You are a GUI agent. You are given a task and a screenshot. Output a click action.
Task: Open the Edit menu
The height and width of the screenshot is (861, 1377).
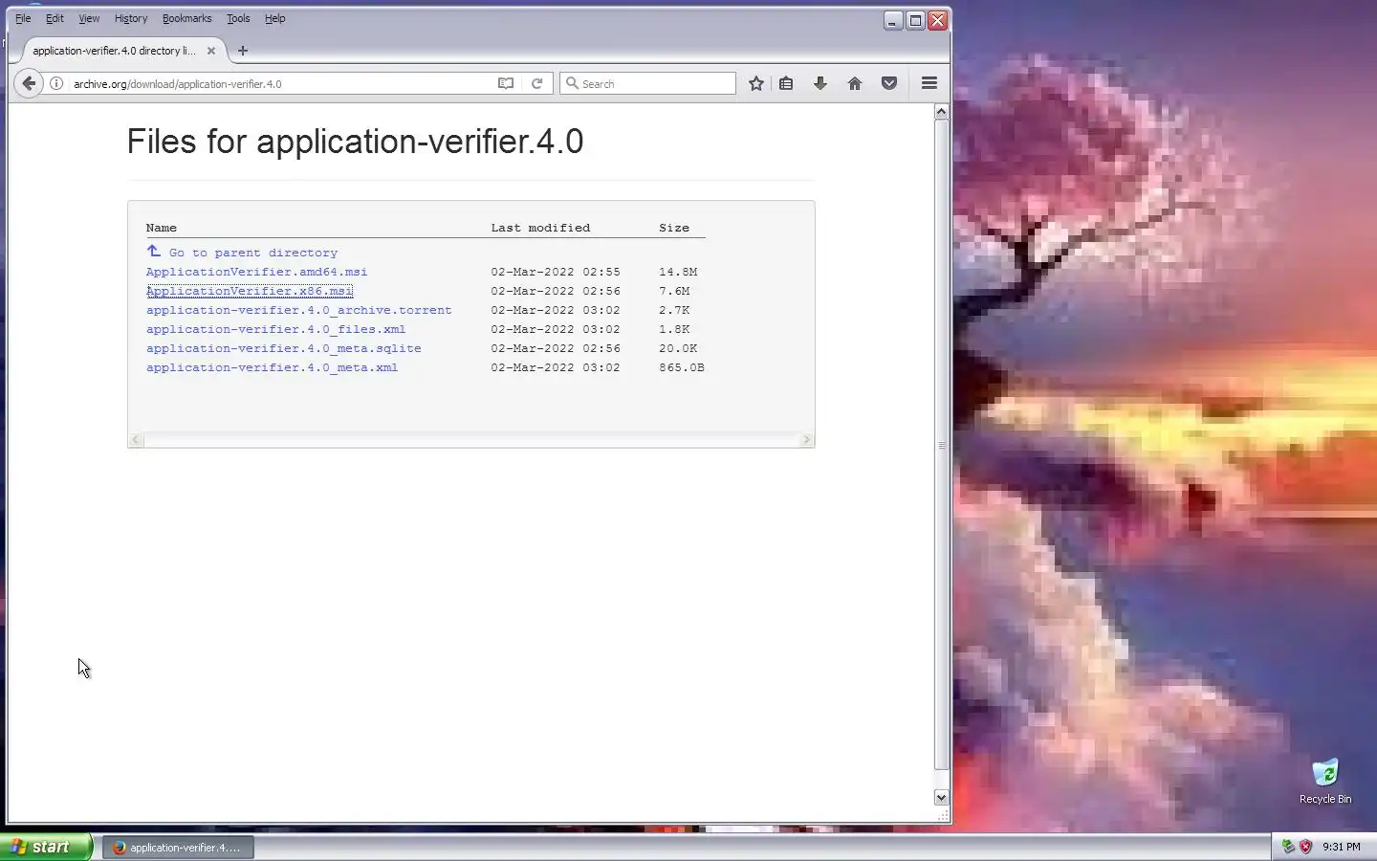(x=55, y=18)
